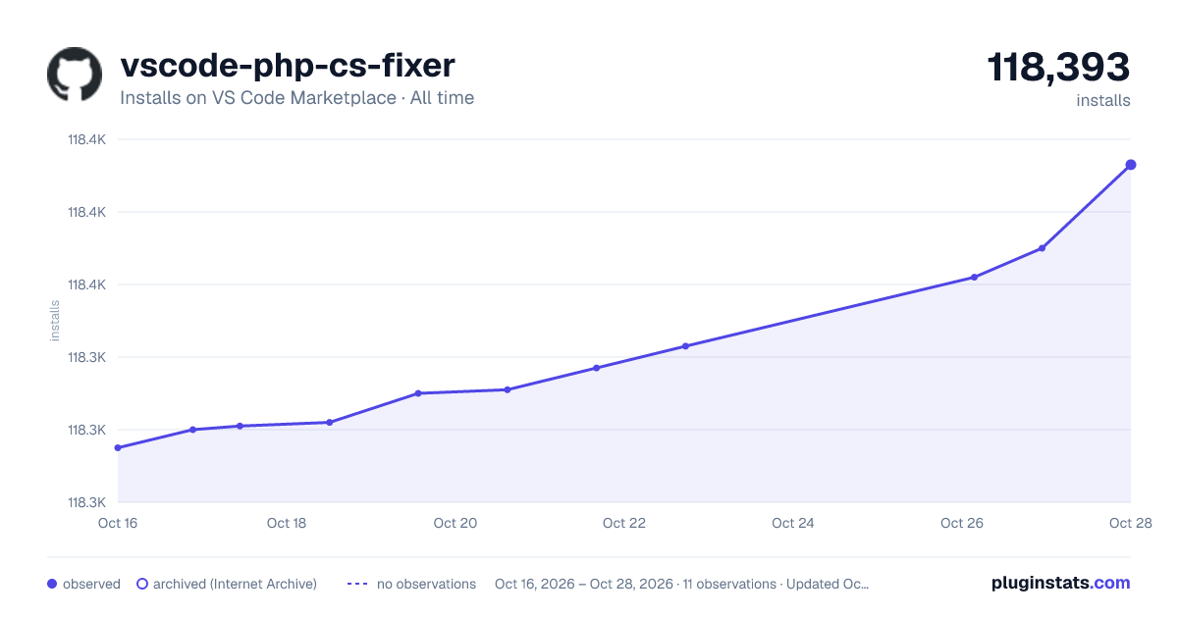Viewport: 1178px width, 618px height.
Task: Click the Oct 28 x-axis label
Action: click(1129, 523)
